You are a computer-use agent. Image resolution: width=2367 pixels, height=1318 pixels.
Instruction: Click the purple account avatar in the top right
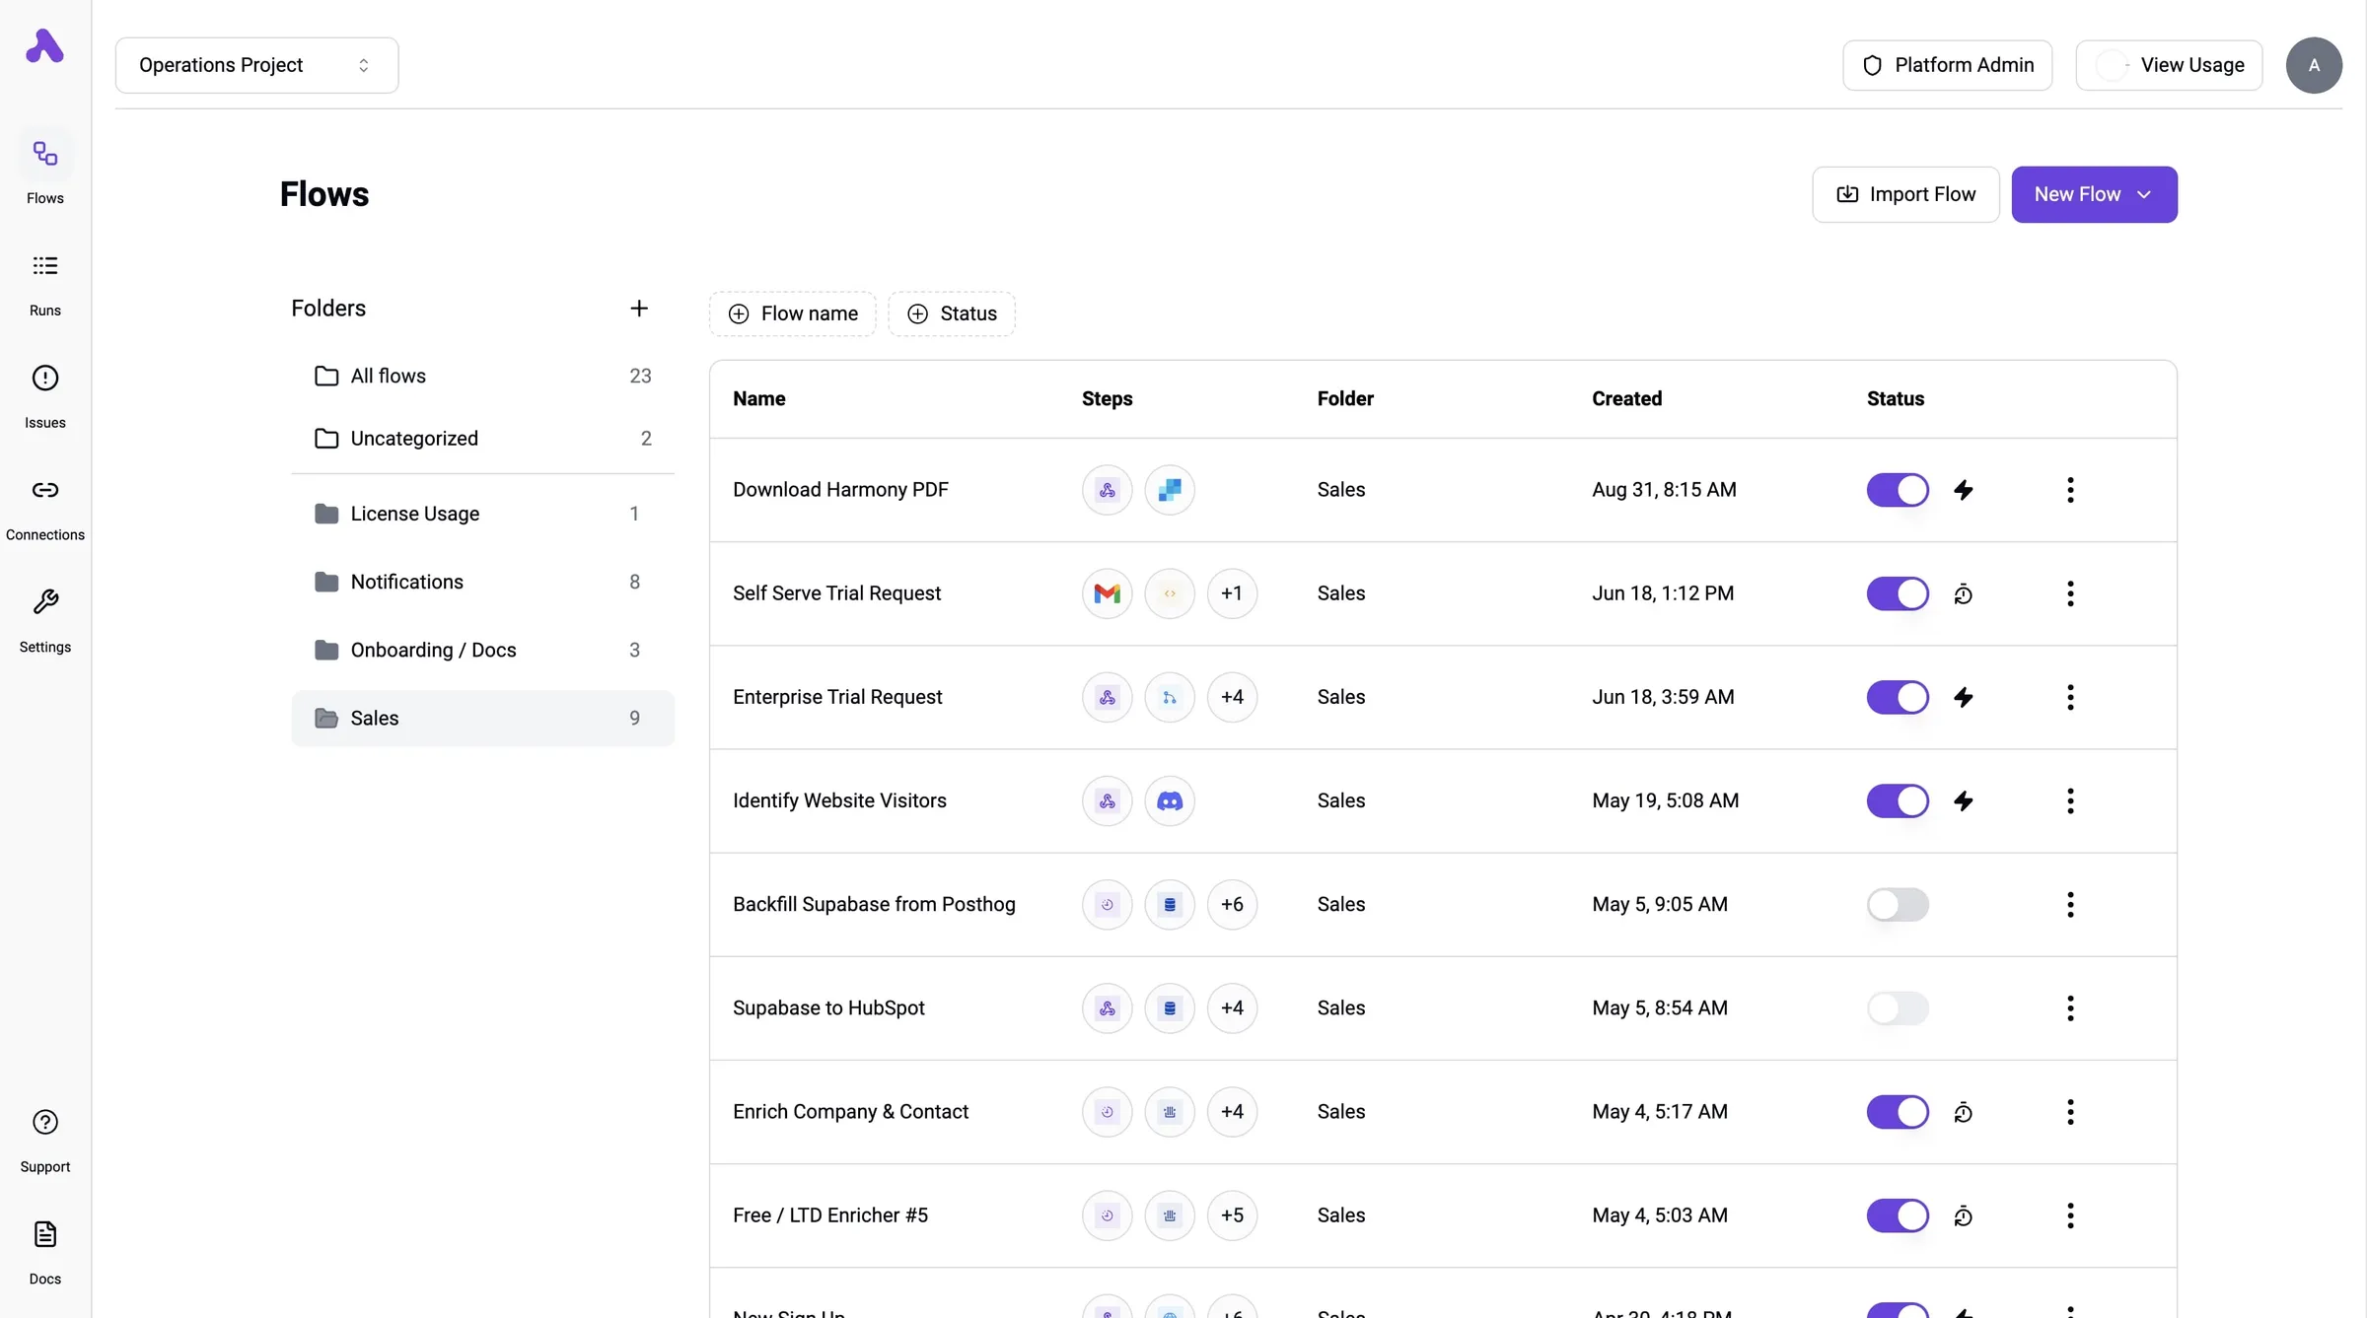click(x=2315, y=65)
